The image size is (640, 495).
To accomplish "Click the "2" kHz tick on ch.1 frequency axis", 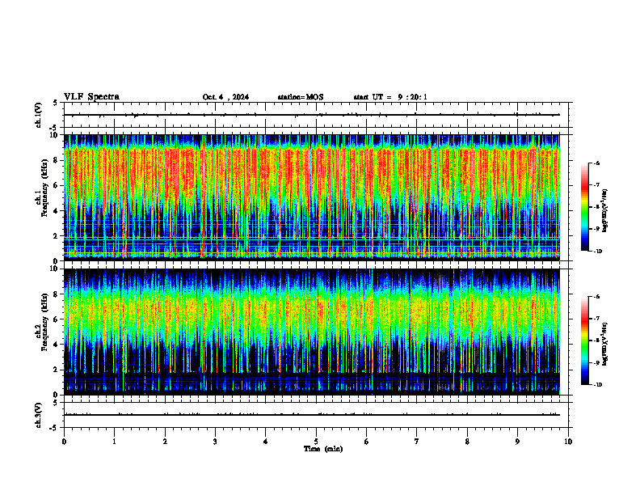I will (57, 236).
